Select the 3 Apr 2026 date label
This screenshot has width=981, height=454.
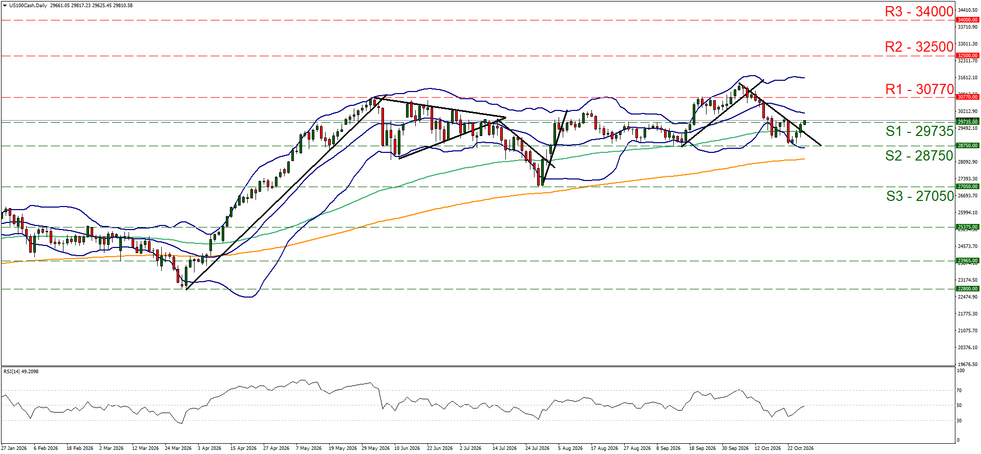209,448
